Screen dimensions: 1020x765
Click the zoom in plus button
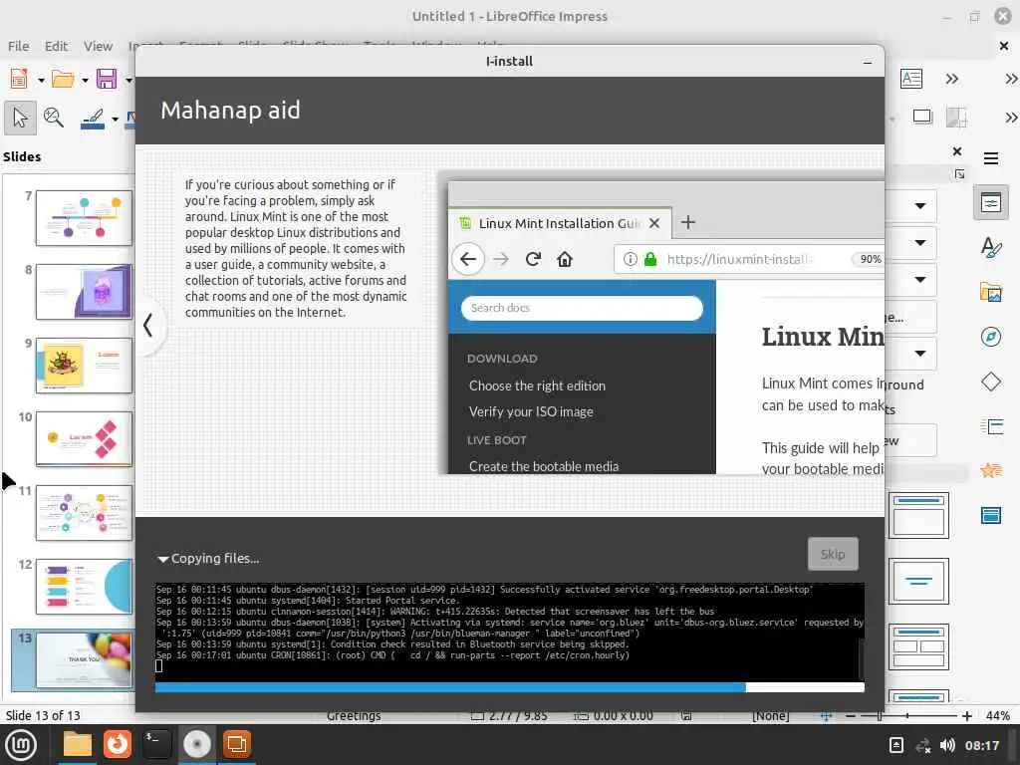tap(966, 715)
